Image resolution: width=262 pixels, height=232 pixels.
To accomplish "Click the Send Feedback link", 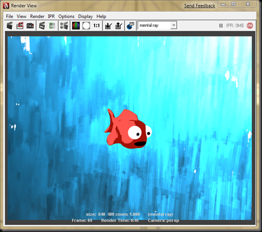I will click(200, 6).
